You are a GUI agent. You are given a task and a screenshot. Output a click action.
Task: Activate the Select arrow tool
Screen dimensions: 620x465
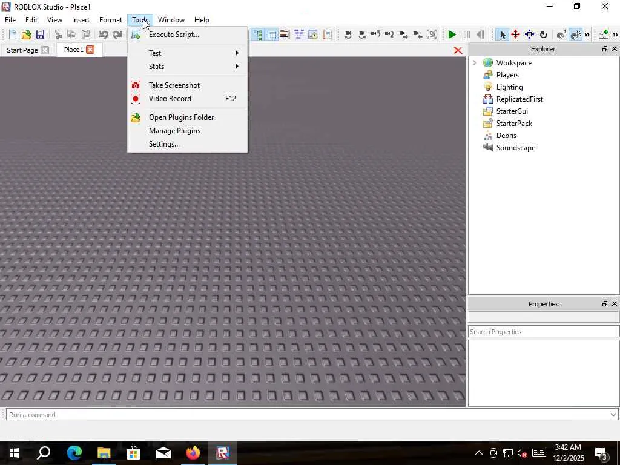(x=502, y=35)
